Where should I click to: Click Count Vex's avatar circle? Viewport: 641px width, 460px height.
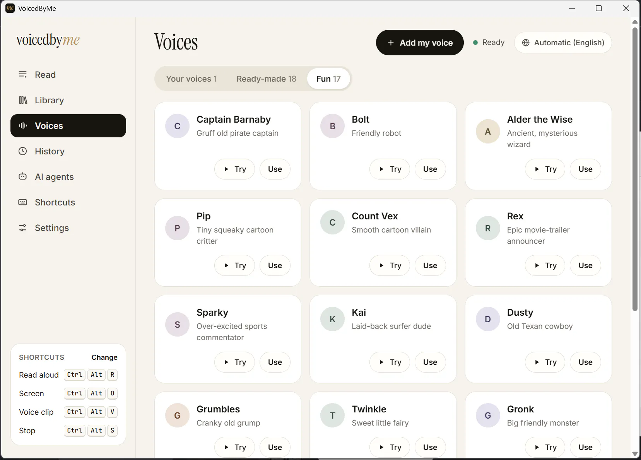coord(332,222)
